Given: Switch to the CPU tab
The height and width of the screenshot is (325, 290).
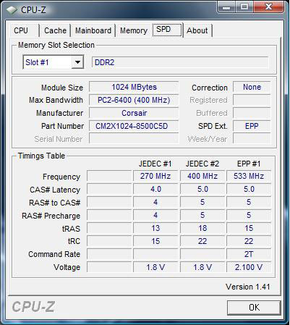Looking at the screenshot, I should (x=25, y=30).
